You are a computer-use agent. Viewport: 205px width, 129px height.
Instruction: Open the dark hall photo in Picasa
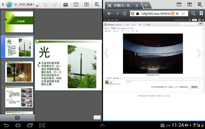tap(153, 54)
